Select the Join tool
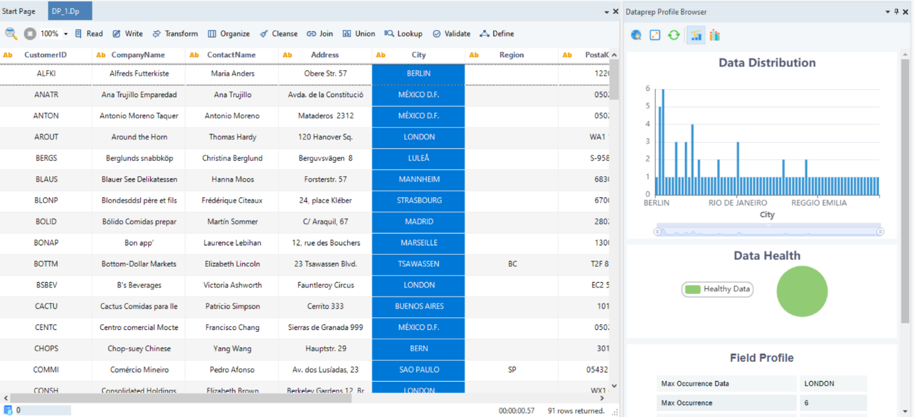Viewport: 914px width, 417px height. pyautogui.click(x=320, y=34)
